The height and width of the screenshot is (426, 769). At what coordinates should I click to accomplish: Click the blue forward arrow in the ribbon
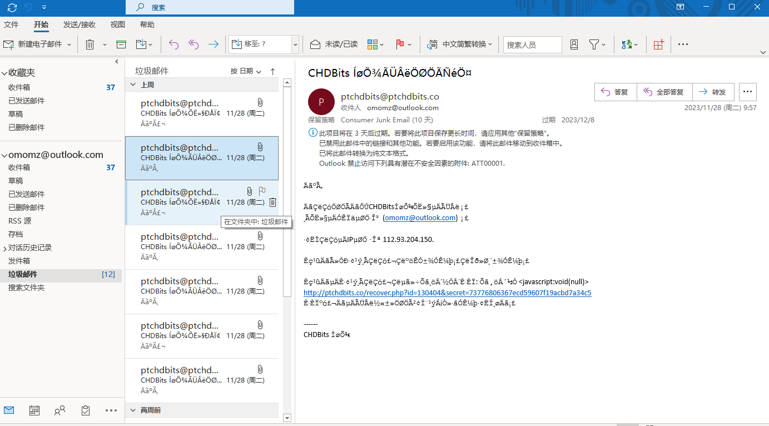[213, 44]
